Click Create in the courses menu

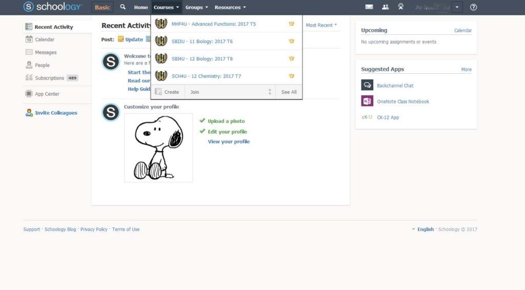click(x=168, y=92)
